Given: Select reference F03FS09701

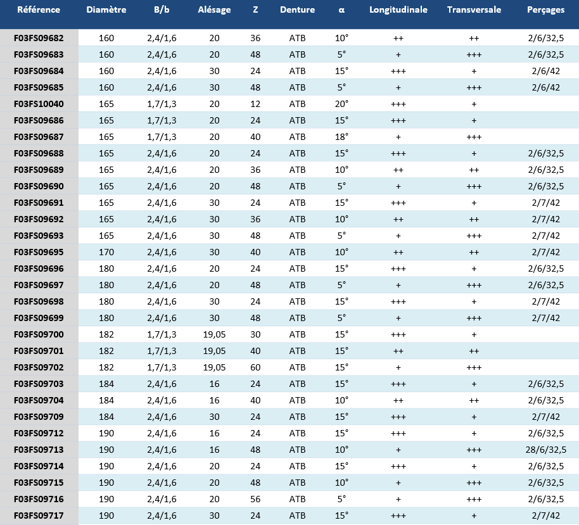Looking at the screenshot, I should point(39,351).
